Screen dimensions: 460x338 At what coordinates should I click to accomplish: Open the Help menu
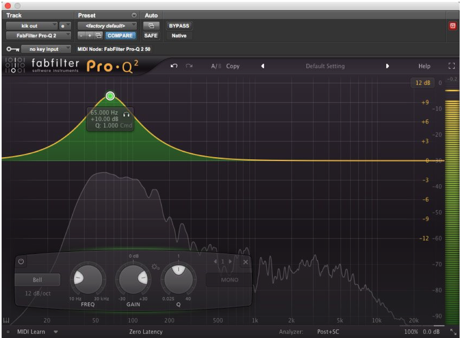coord(424,66)
